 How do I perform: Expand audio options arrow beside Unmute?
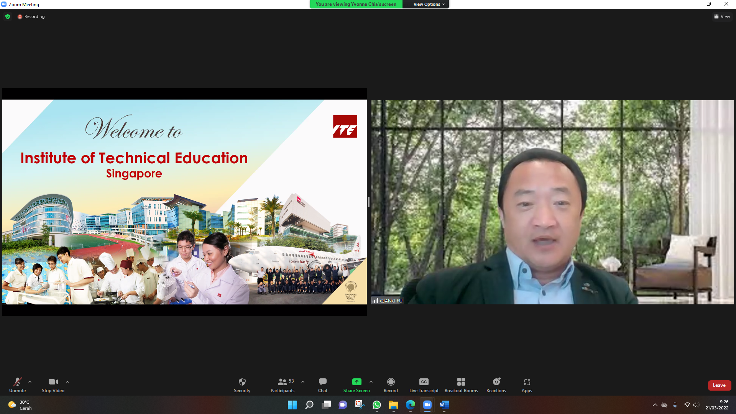pos(30,382)
